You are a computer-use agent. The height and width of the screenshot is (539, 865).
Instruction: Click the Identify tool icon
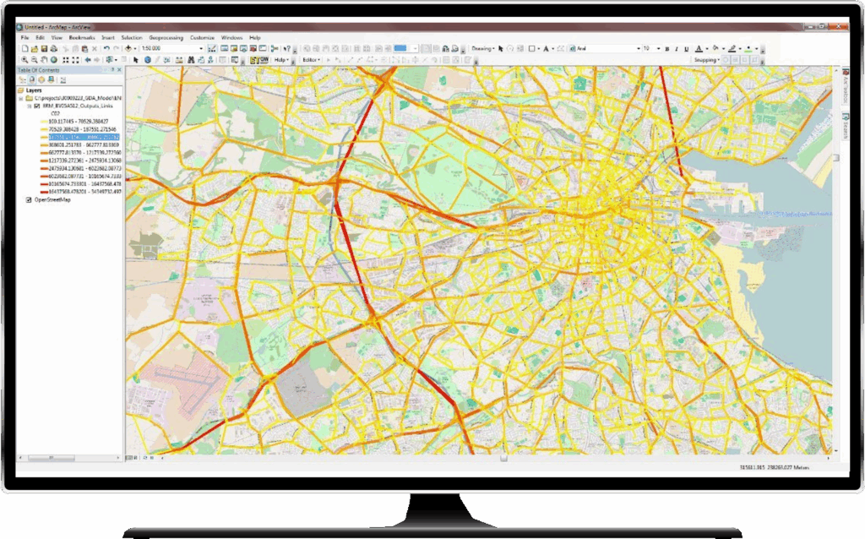click(148, 60)
